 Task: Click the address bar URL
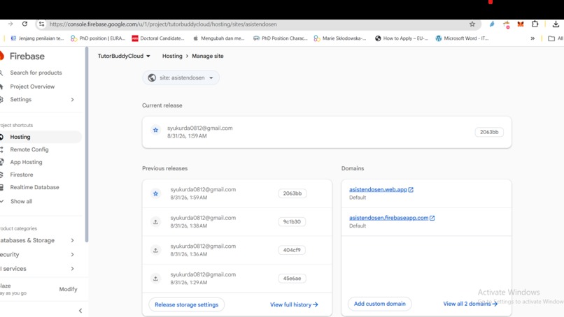(x=163, y=24)
